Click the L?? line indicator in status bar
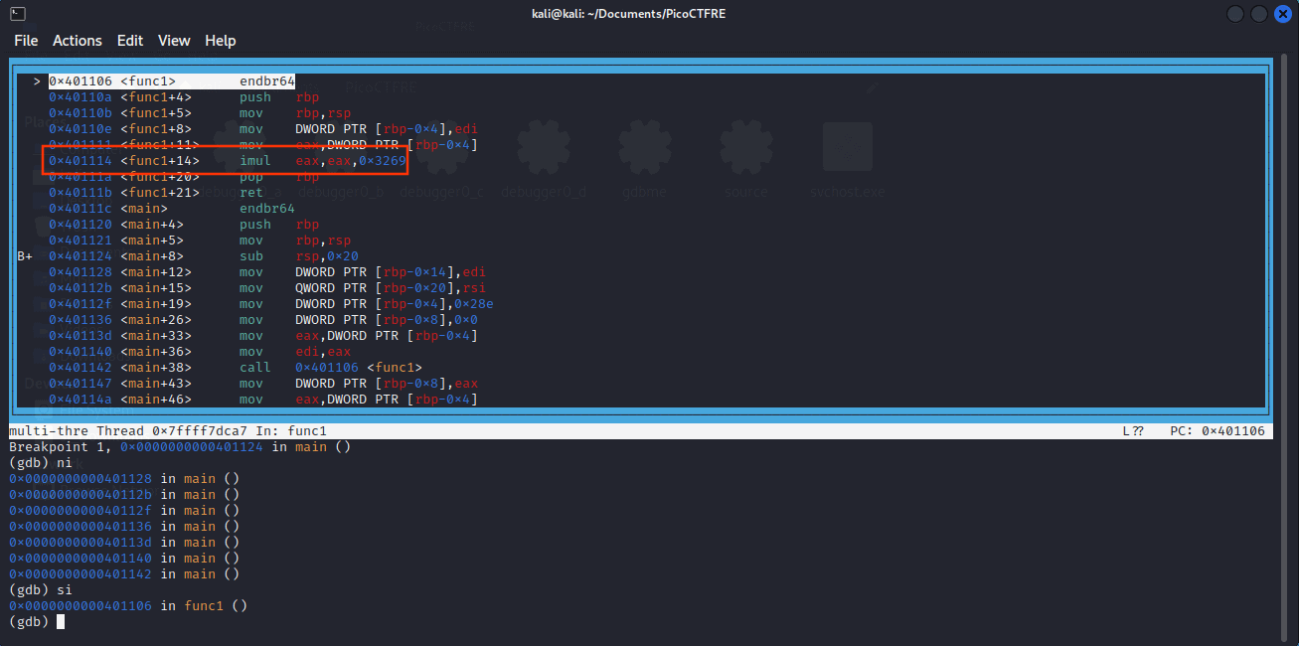 (x=1131, y=430)
